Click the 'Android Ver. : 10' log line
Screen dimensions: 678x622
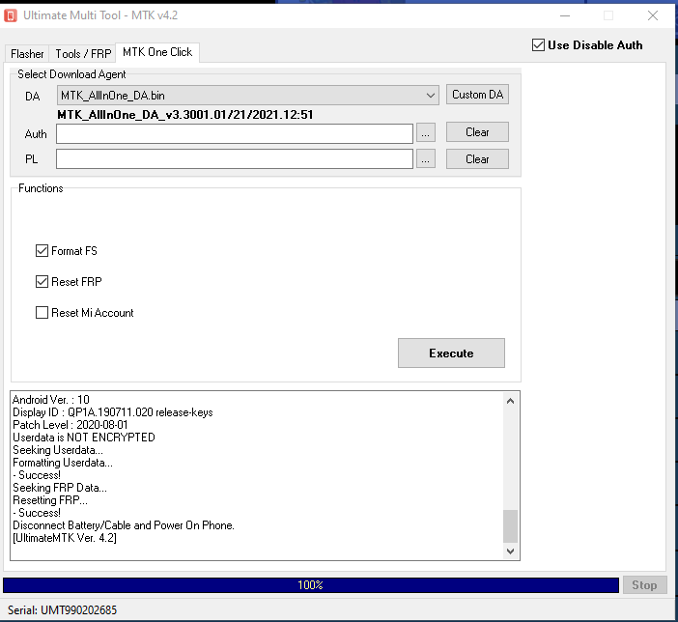tap(51, 400)
